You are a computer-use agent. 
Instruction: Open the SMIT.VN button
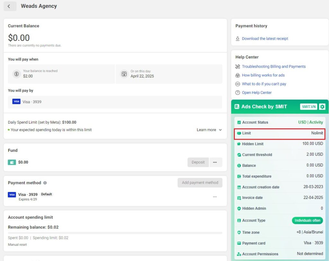(309, 107)
